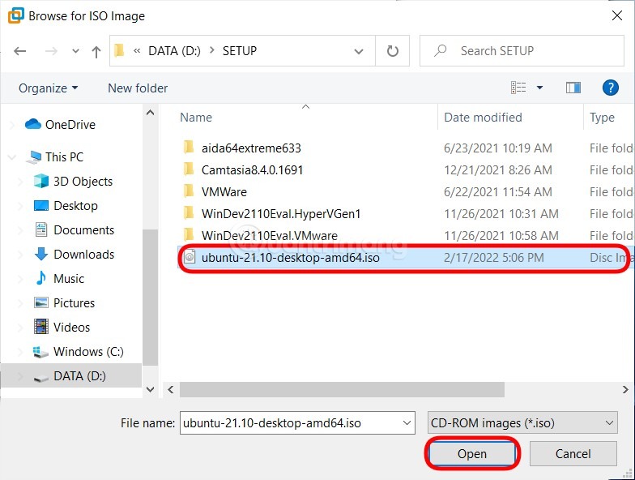Click file list scroll right arrow
Screen dimensions: 635x480
(x=625, y=389)
